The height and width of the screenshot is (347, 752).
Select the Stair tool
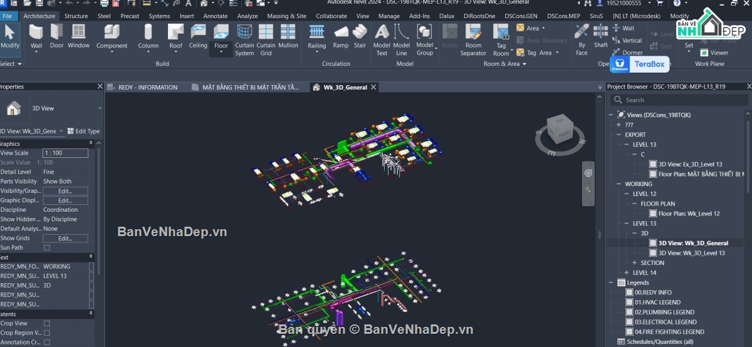360,37
